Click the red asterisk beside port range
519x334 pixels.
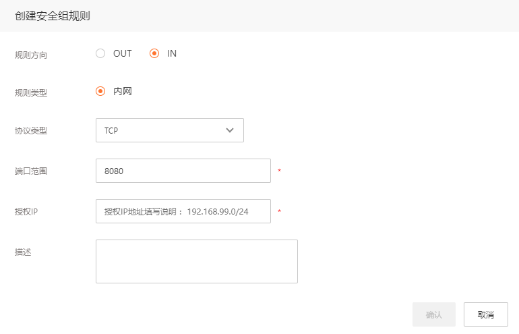tap(279, 171)
